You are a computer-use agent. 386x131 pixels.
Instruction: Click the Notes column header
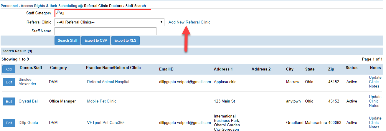click(x=375, y=68)
